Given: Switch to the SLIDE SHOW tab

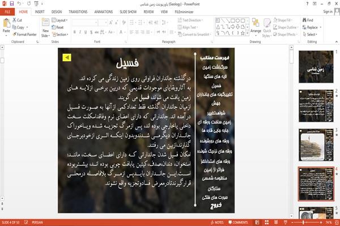Looking at the screenshot, I should coord(128,12).
